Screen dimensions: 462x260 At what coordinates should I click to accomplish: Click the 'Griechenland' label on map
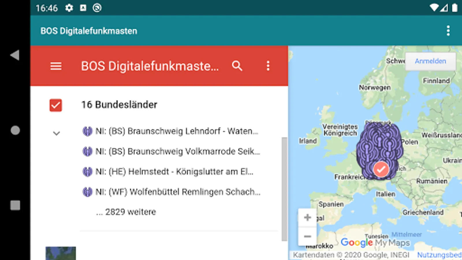423,212
